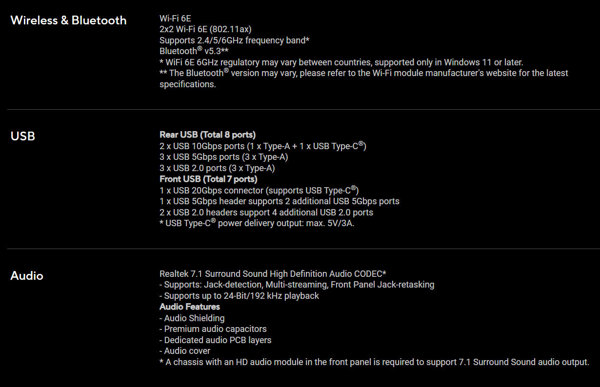The width and height of the screenshot is (600, 387).
Task: Click the "Front USB (Total 7 ports)" subheading
Action: [x=208, y=179]
